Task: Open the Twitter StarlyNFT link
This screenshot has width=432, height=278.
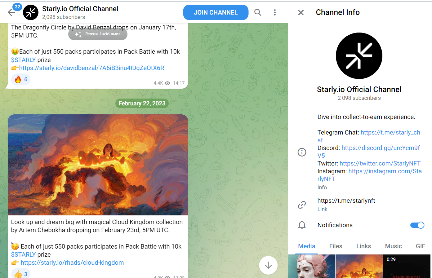Action: click(x=380, y=163)
